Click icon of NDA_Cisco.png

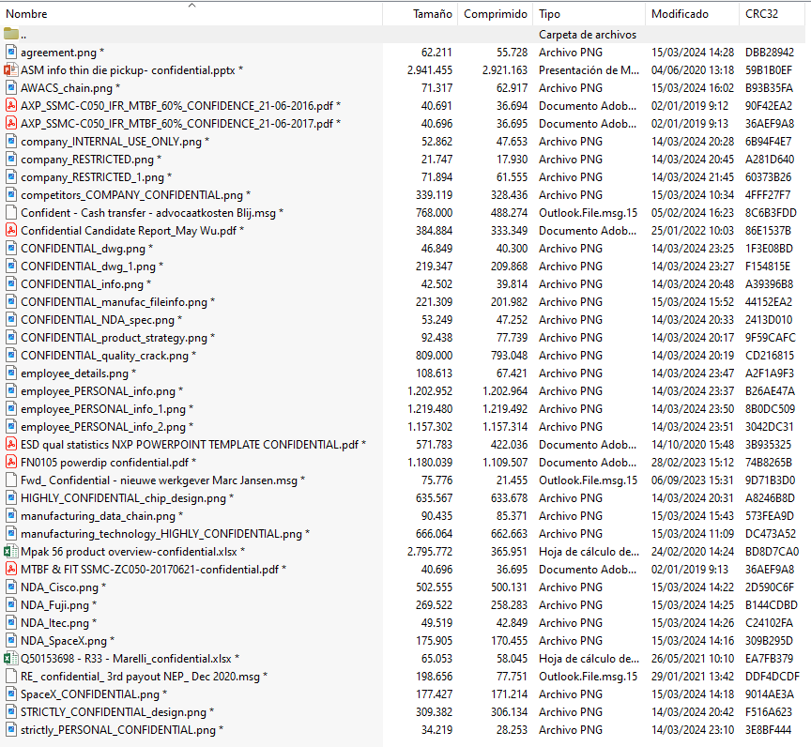click(x=11, y=587)
